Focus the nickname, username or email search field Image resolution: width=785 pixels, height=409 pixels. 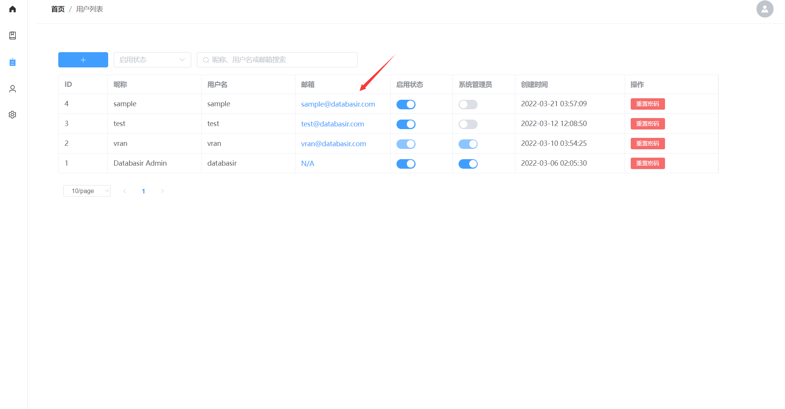click(282, 60)
